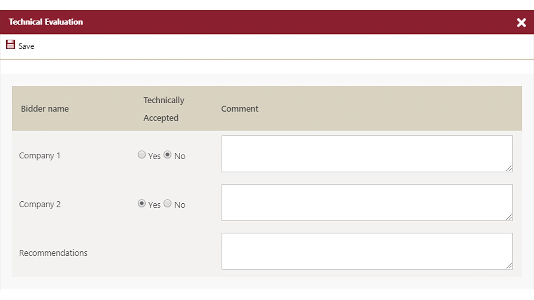Focus the Company 2 comment text area
The width and height of the screenshot is (534, 300).
point(366,202)
